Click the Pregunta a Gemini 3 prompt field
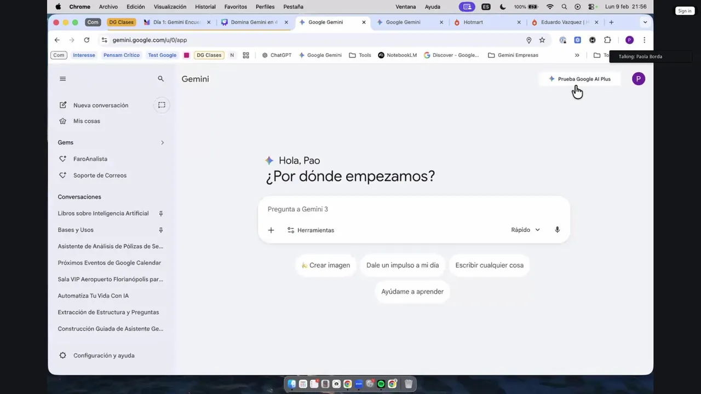The image size is (701, 394). [413, 209]
